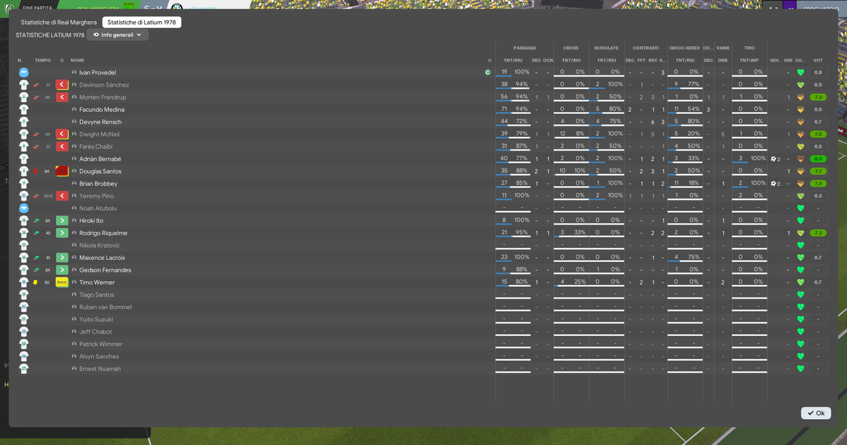Viewport: 847px width, 445px height.
Task: Click the condition heart icon for Ivan Provedel
Action: tap(801, 73)
